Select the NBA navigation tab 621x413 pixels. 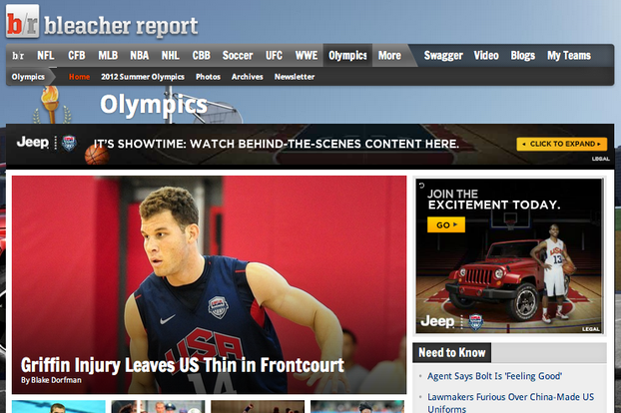click(140, 56)
